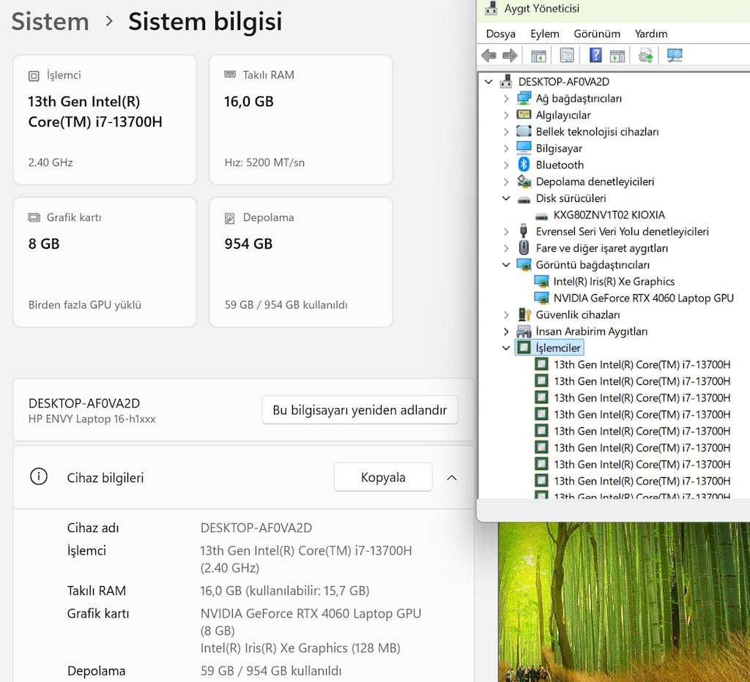Click the Grafik kartı 8 GB card
Screen dimensions: 750x682
(x=105, y=262)
